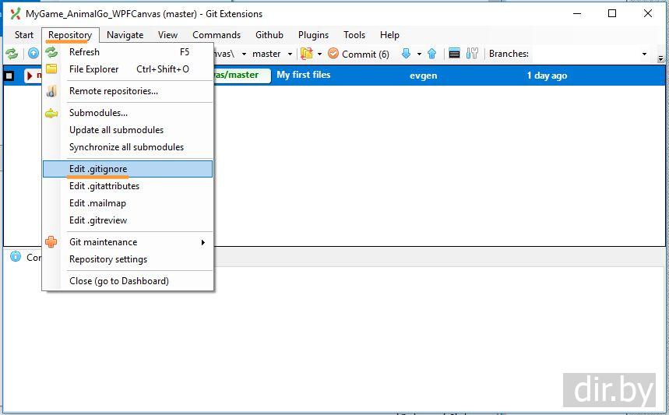Screen dimensions: 669x415
Task: Expand the master branch dropdown arrow
Action: pos(290,54)
